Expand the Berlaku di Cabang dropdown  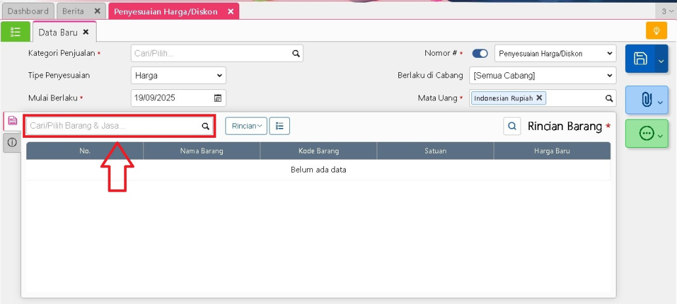click(542, 76)
